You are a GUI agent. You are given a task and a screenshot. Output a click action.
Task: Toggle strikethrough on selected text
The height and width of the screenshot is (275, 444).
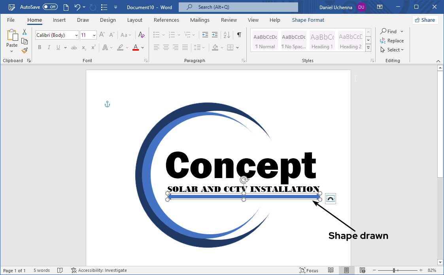click(74, 47)
